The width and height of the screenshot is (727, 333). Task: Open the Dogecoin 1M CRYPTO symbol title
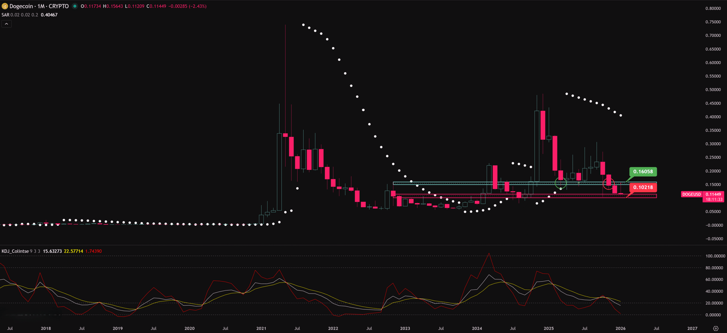(x=39, y=6)
